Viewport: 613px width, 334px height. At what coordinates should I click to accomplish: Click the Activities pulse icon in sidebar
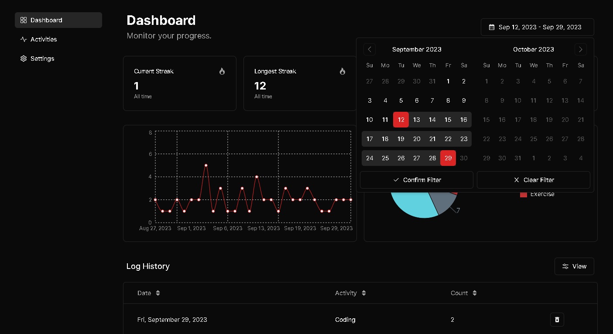coord(24,39)
